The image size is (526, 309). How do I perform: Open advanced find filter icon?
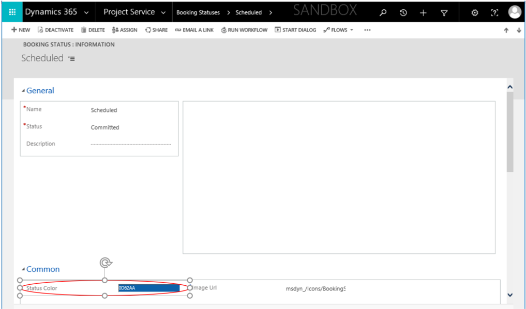click(x=444, y=13)
